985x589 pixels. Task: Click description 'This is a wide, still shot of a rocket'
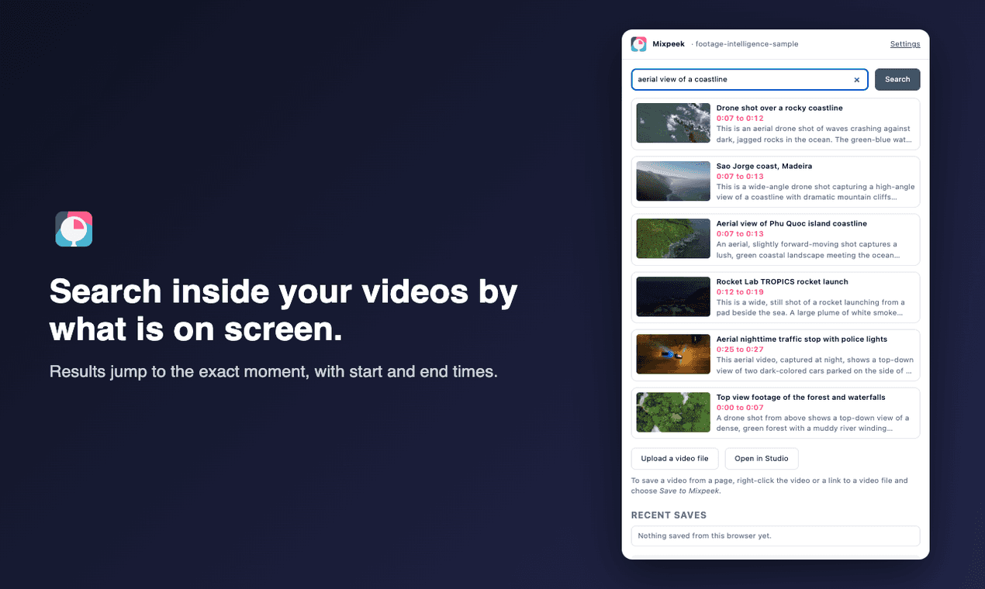click(810, 308)
